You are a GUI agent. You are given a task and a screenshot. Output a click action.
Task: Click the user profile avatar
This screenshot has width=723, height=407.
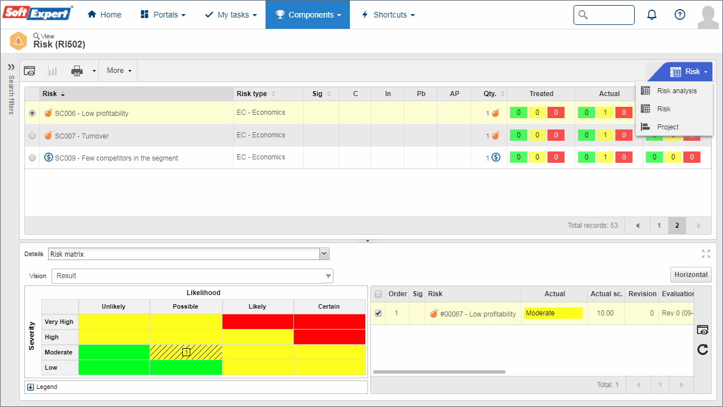(708, 16)
